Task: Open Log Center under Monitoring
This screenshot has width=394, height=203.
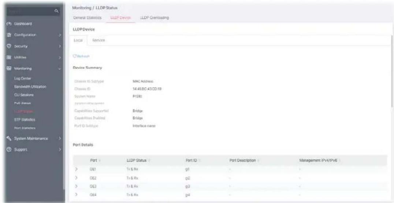Action: (x=23, y=78)
